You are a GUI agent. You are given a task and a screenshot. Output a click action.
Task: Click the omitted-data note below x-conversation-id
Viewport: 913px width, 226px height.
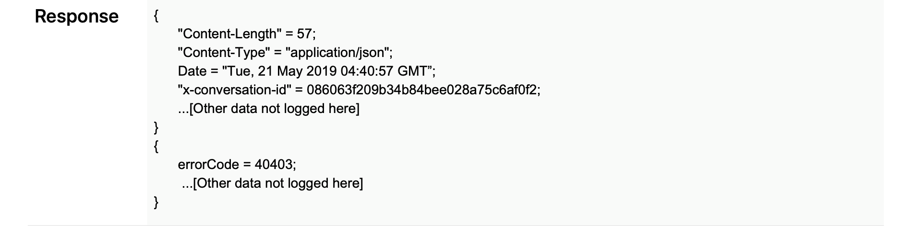tap(268, 109)
